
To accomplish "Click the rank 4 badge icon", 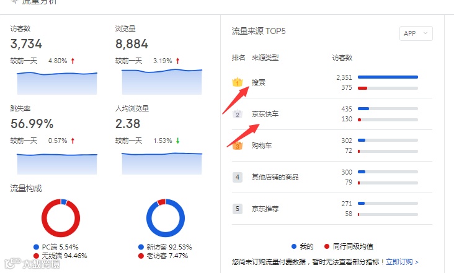I will click(x=238, y=177).
